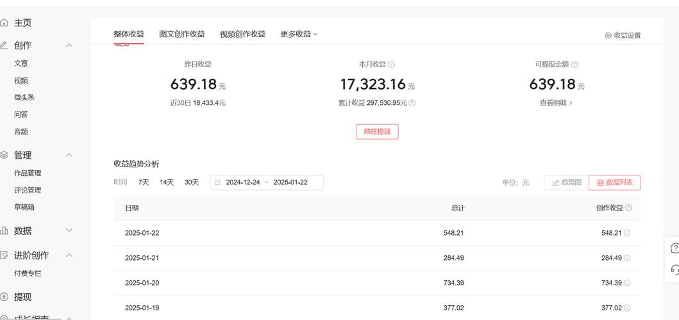The height and width of the screenshot is (320, 679).
Task: Select the 7天 time range
Action: (x=144, y=182)
